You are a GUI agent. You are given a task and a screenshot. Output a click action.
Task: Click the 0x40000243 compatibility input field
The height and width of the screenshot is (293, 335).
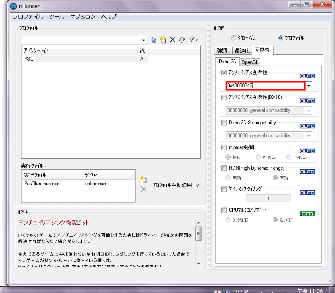(266, 85)
